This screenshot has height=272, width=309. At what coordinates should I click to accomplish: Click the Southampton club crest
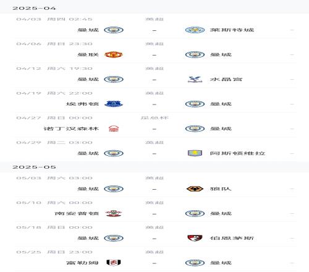(x=114, y=213)
